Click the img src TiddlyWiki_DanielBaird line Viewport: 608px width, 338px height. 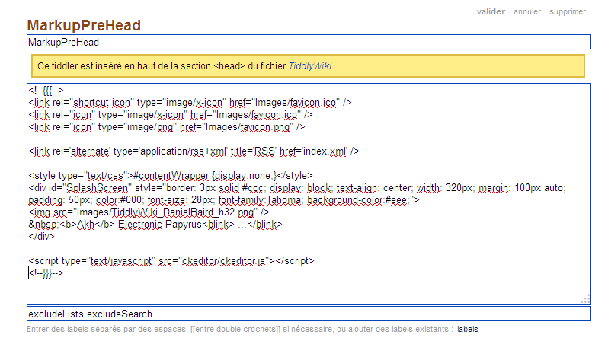click(x=149, y=212)
